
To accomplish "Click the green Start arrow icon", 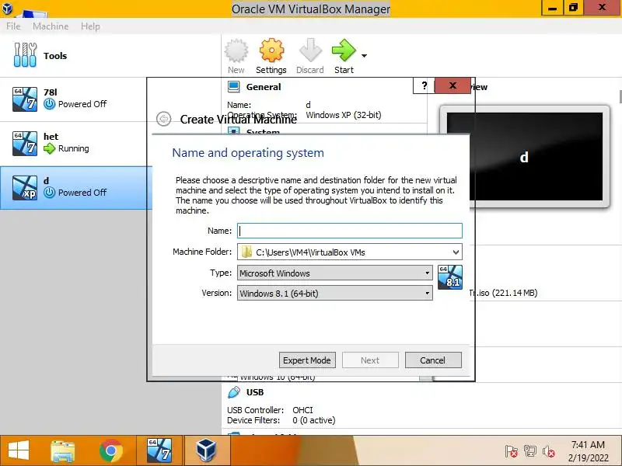I will tap(344, 50).
